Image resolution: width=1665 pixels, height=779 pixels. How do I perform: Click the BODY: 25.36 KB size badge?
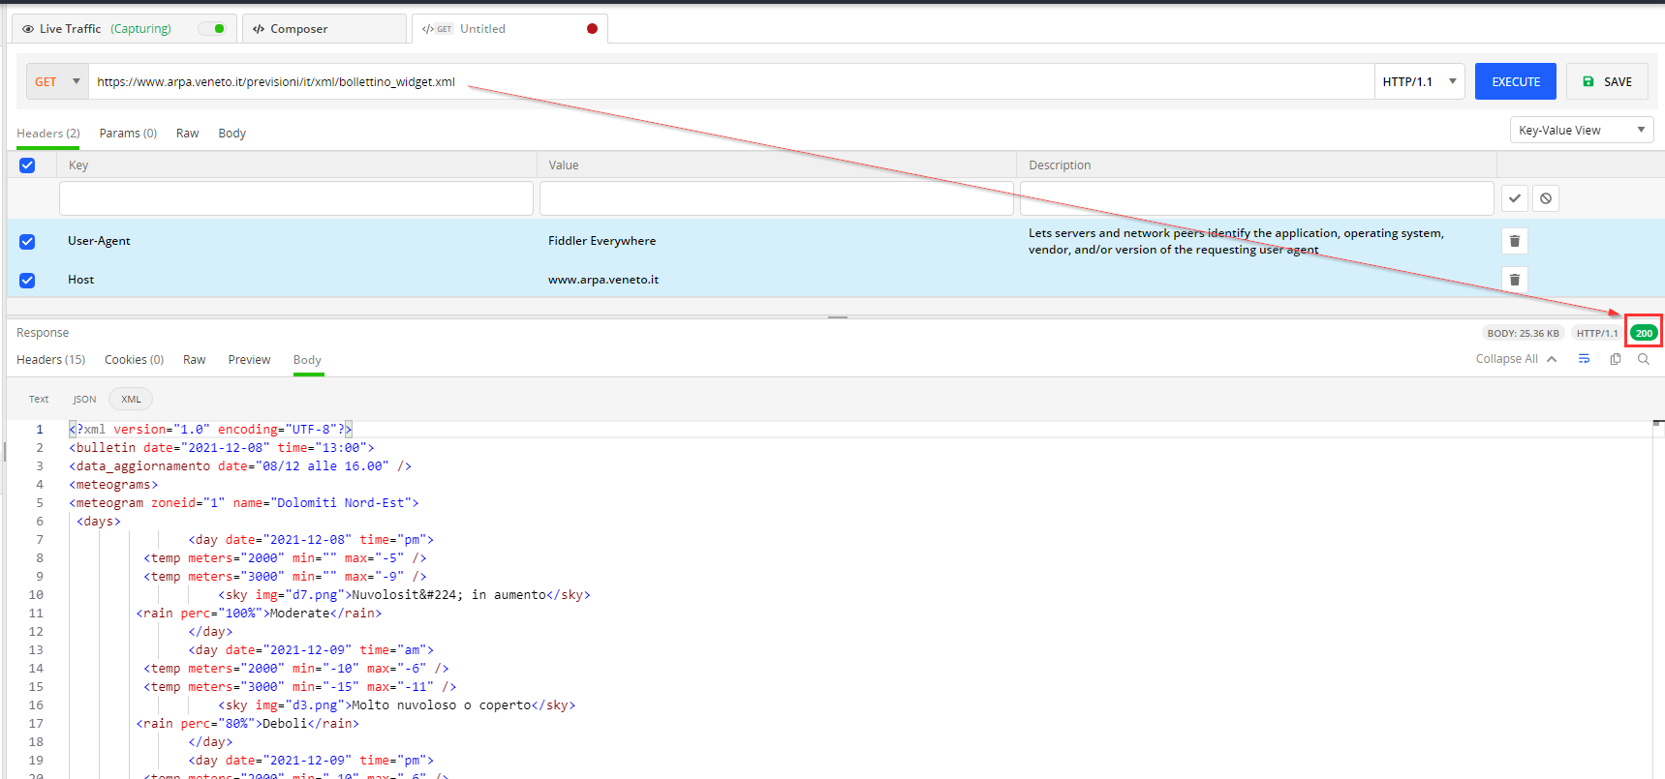point(1523,333)
